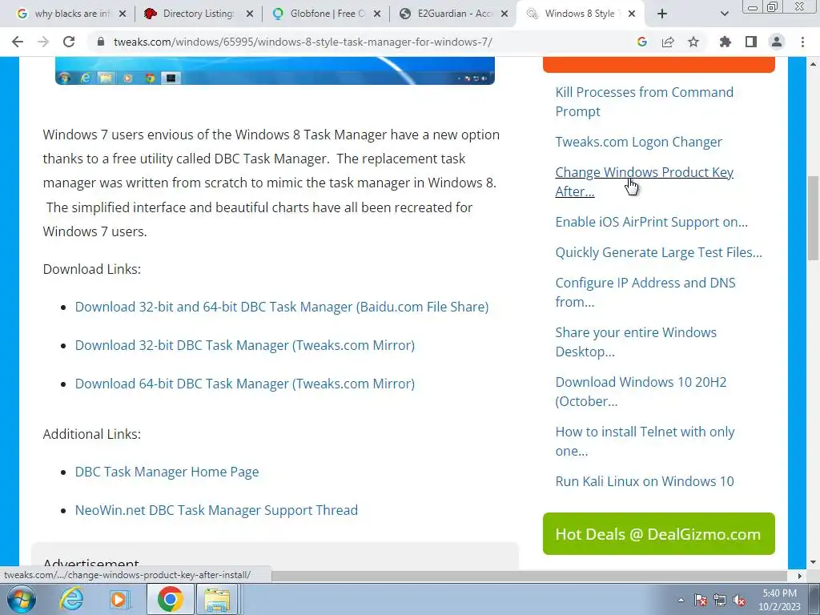This screenshot has width=820, height=615.
Task: Close the Directory Listing tab
Action: [x=250, y=14]
